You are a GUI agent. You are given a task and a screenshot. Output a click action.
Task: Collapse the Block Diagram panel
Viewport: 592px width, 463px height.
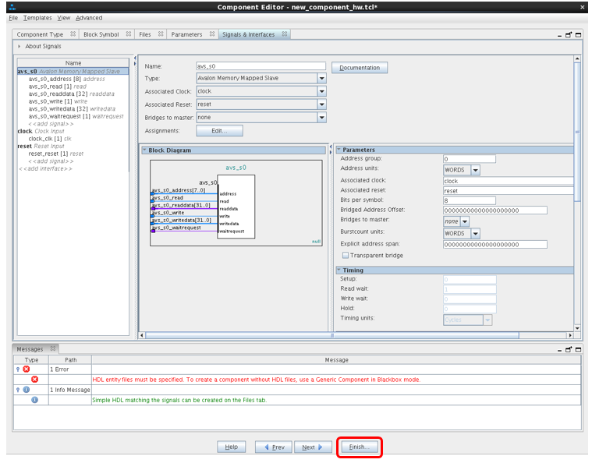[x=144, y=150]
